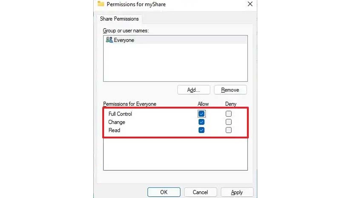Check Deny for Read permission
This screenshot has width=351, height=198.
pyautogui.click(x=229, y=130)
